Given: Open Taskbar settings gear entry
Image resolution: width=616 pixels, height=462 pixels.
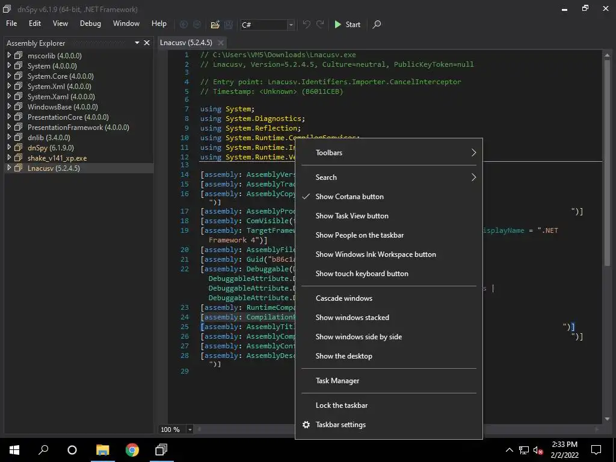Looking at the screenshot, I should 340,425.
